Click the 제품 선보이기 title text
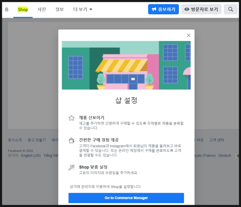This screenshot has height=207, width=241. [x=91, y=118]
